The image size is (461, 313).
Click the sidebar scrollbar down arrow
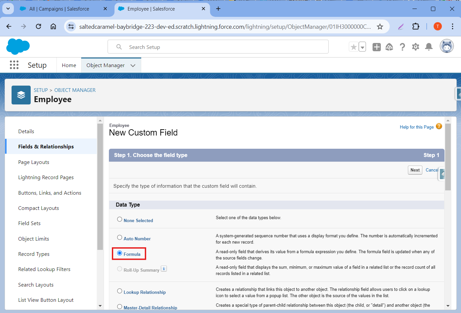click(x=100, y=306)
